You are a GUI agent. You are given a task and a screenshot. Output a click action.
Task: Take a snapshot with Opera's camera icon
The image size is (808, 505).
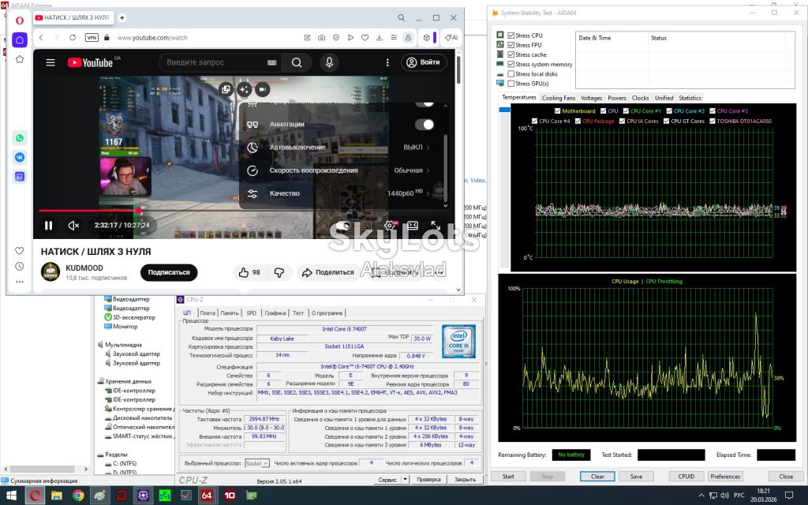pos(322,38)
